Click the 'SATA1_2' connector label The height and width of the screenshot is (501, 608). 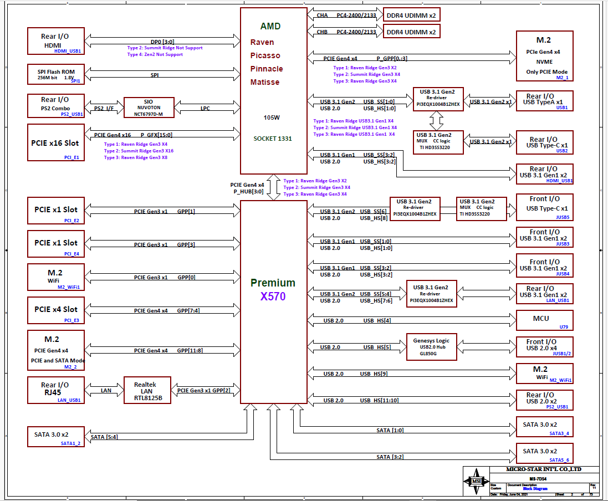pos(70,443)
